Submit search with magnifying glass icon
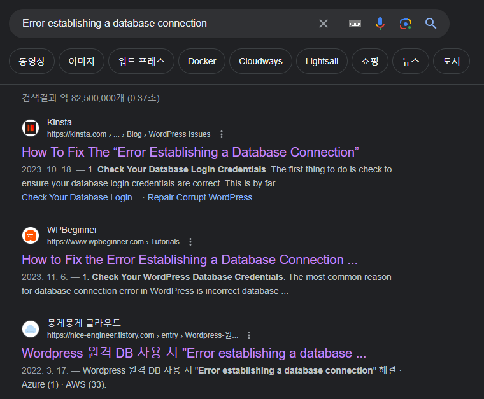Screen dimensions: 484x399 coord(431,24)
